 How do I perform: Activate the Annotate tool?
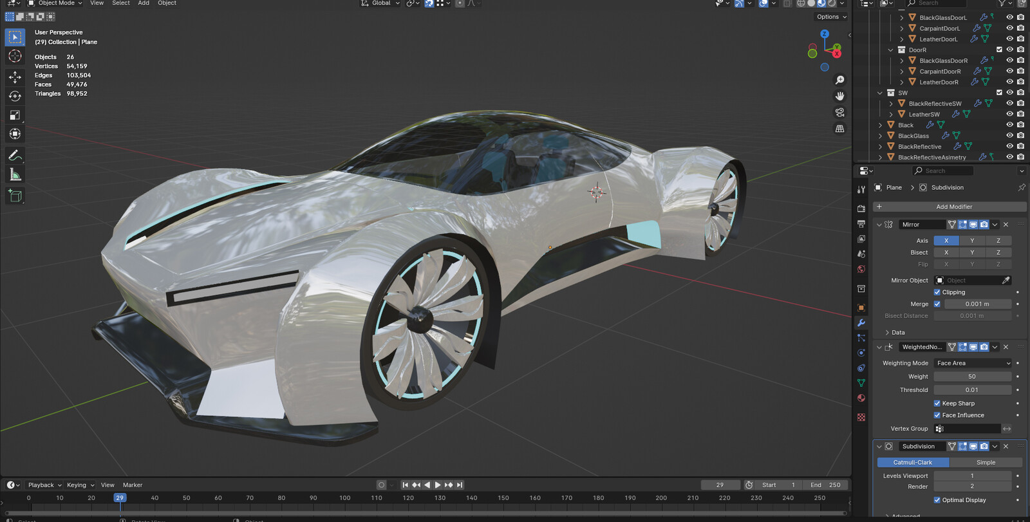(15, 155)
